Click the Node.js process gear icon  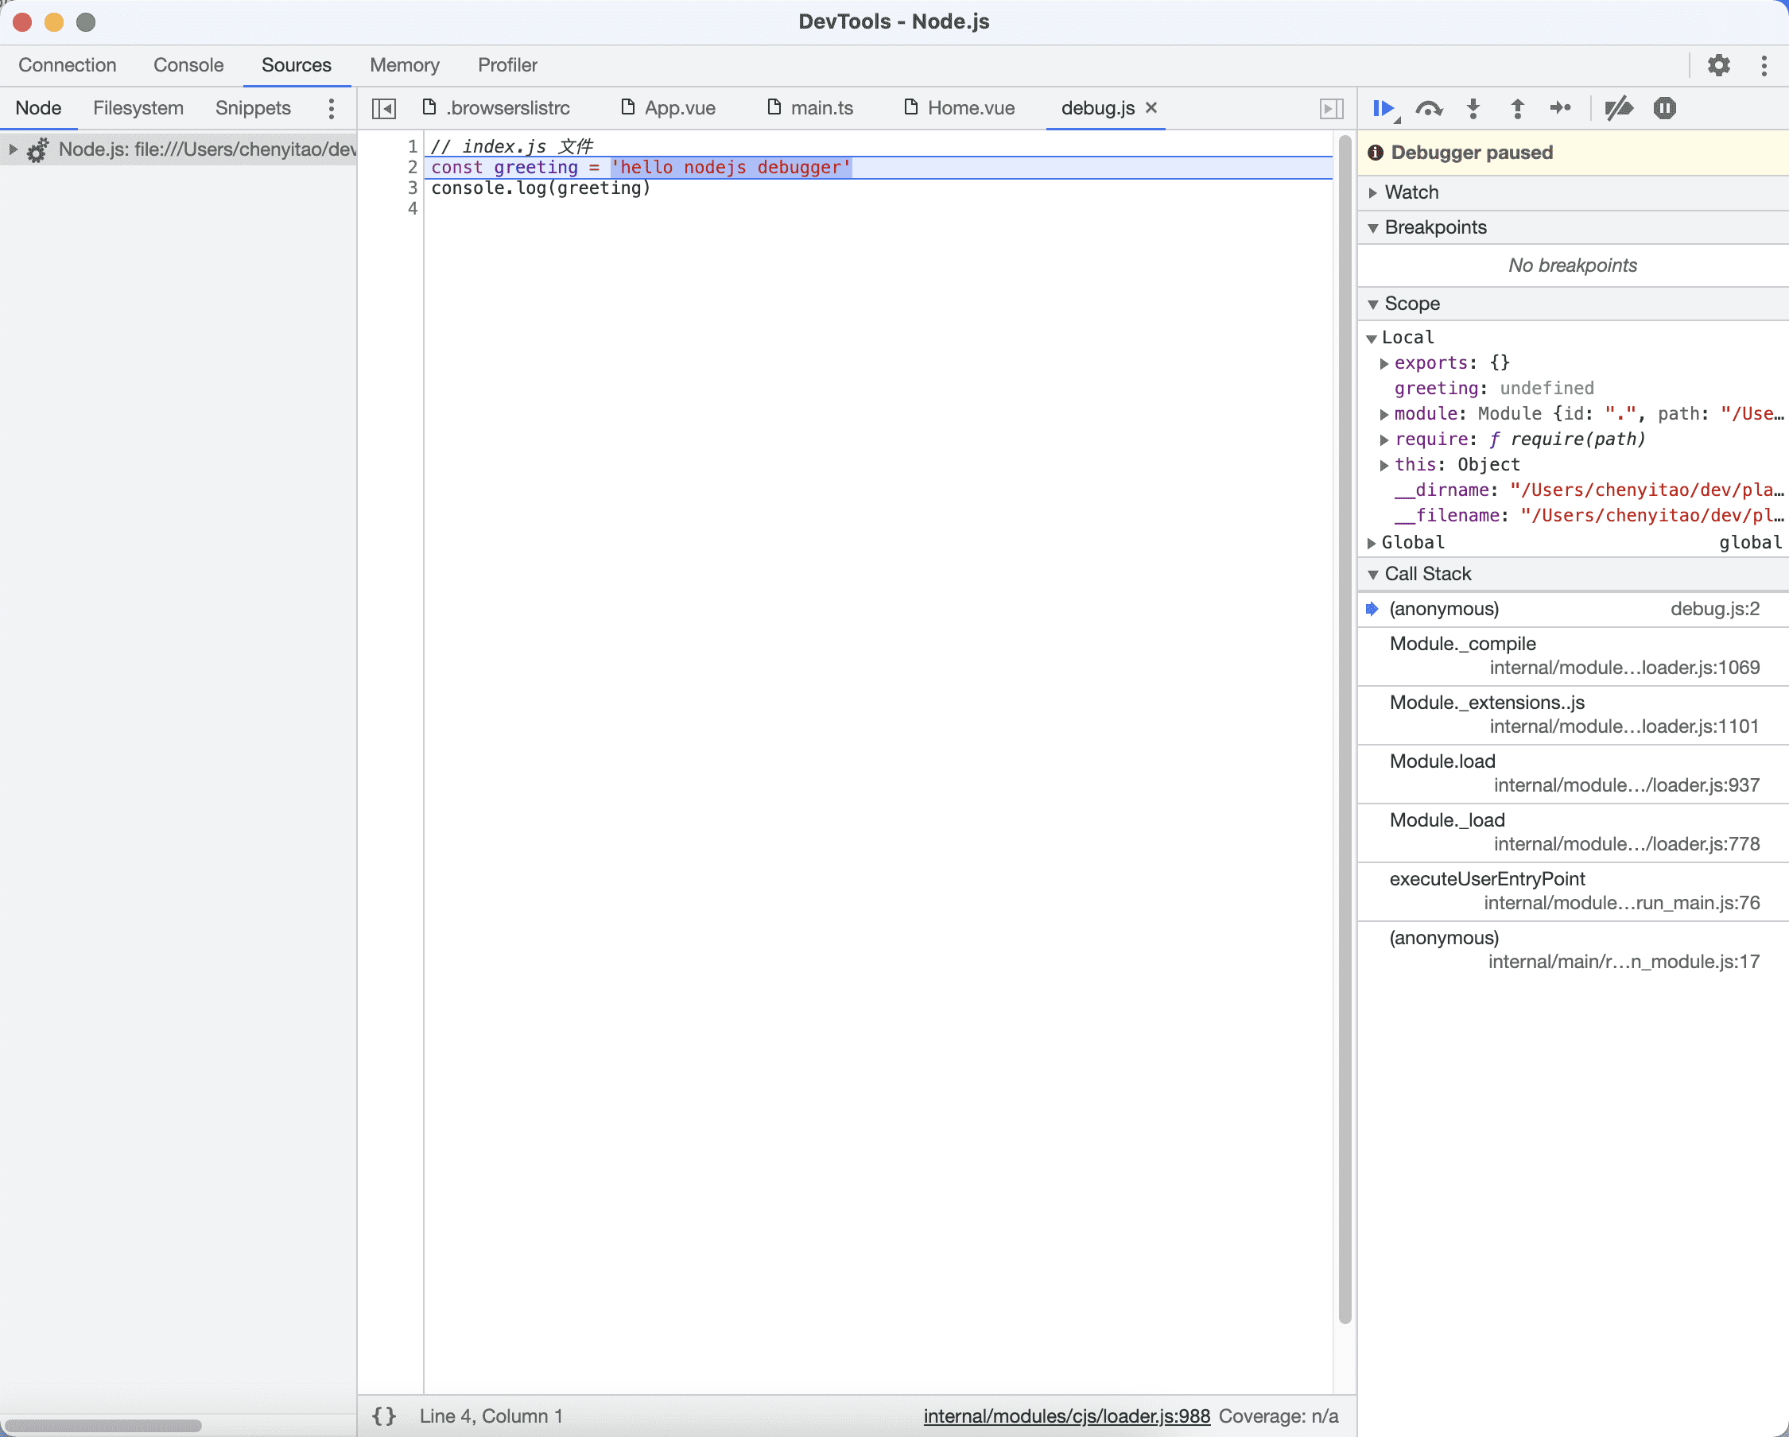click(x=37, y=150)
